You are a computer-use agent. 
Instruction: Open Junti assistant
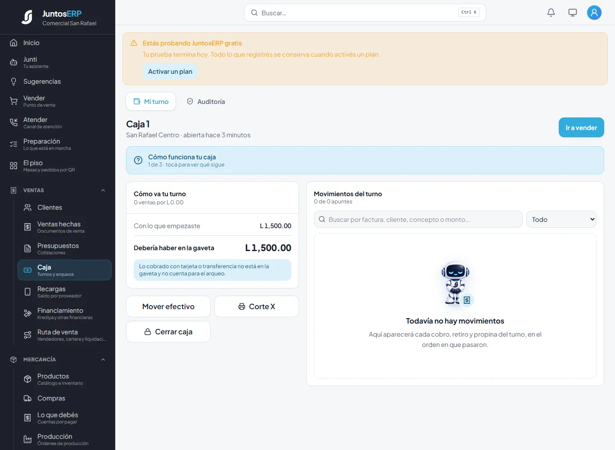58,62
